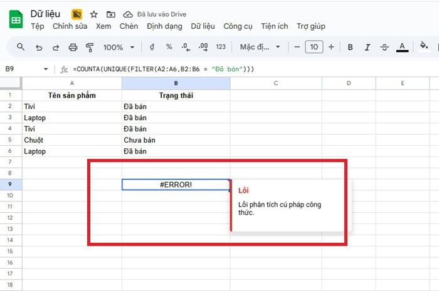Click cell Tên sản phẩm
Screen dimensions: 439x291
coord(72,95)
